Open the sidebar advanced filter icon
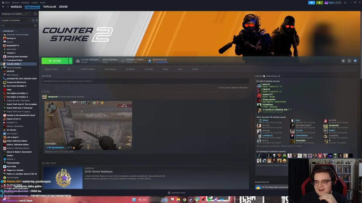The image size is (362, 203). point(35,26)
